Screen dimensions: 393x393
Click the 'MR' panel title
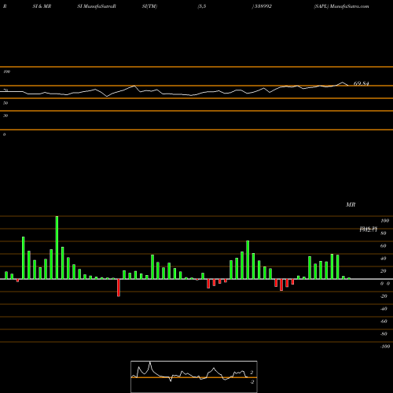click(x=351, y=204)
